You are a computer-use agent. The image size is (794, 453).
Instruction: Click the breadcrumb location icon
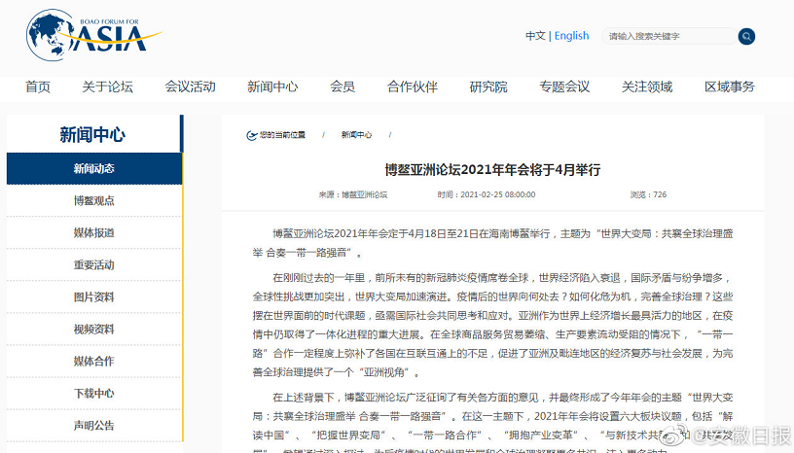(x=252, y=135)
